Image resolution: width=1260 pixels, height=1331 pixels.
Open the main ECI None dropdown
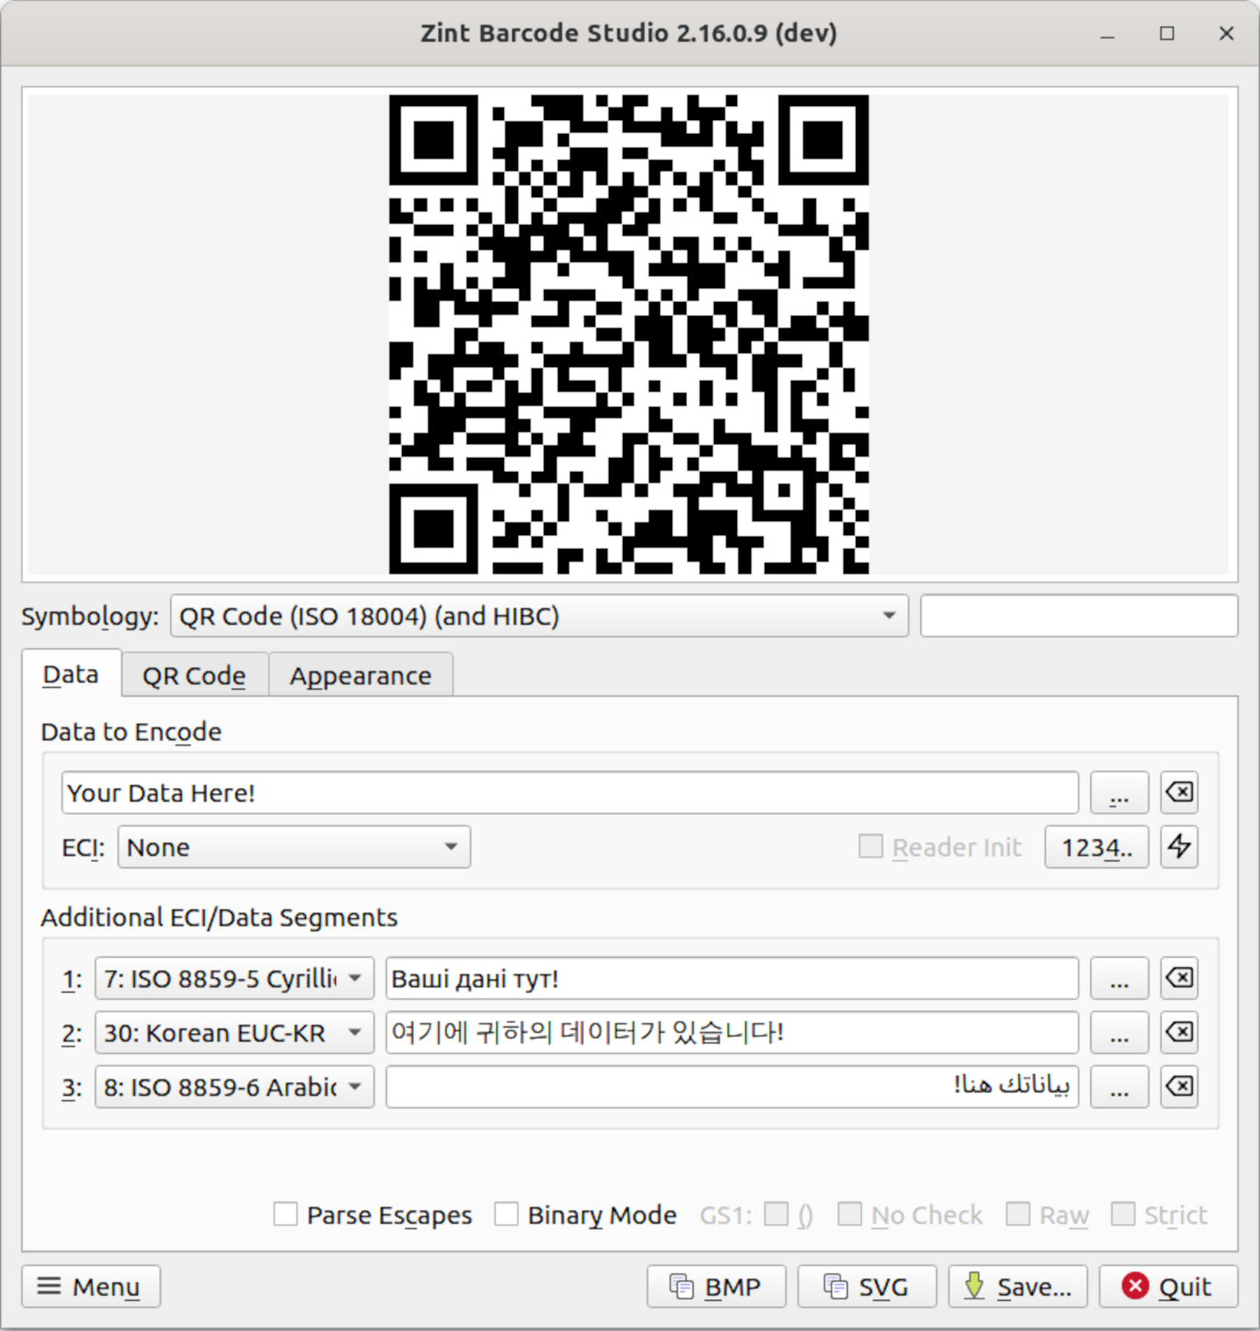tap(294, 847)
